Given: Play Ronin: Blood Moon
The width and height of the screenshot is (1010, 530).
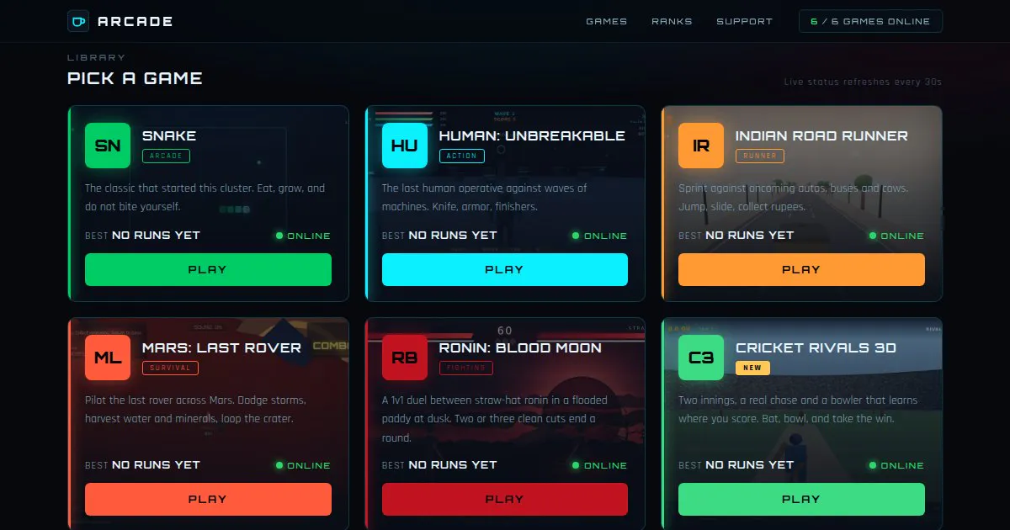Looking at the screenshot, I should coord(505,499).
